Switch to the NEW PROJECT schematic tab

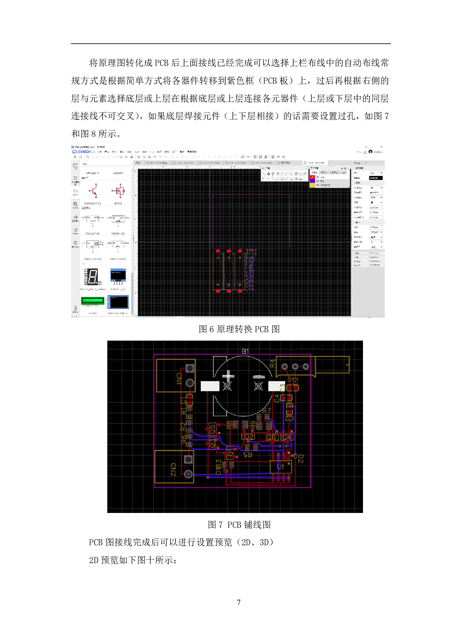pyautogui.click(x=158, y=163)
